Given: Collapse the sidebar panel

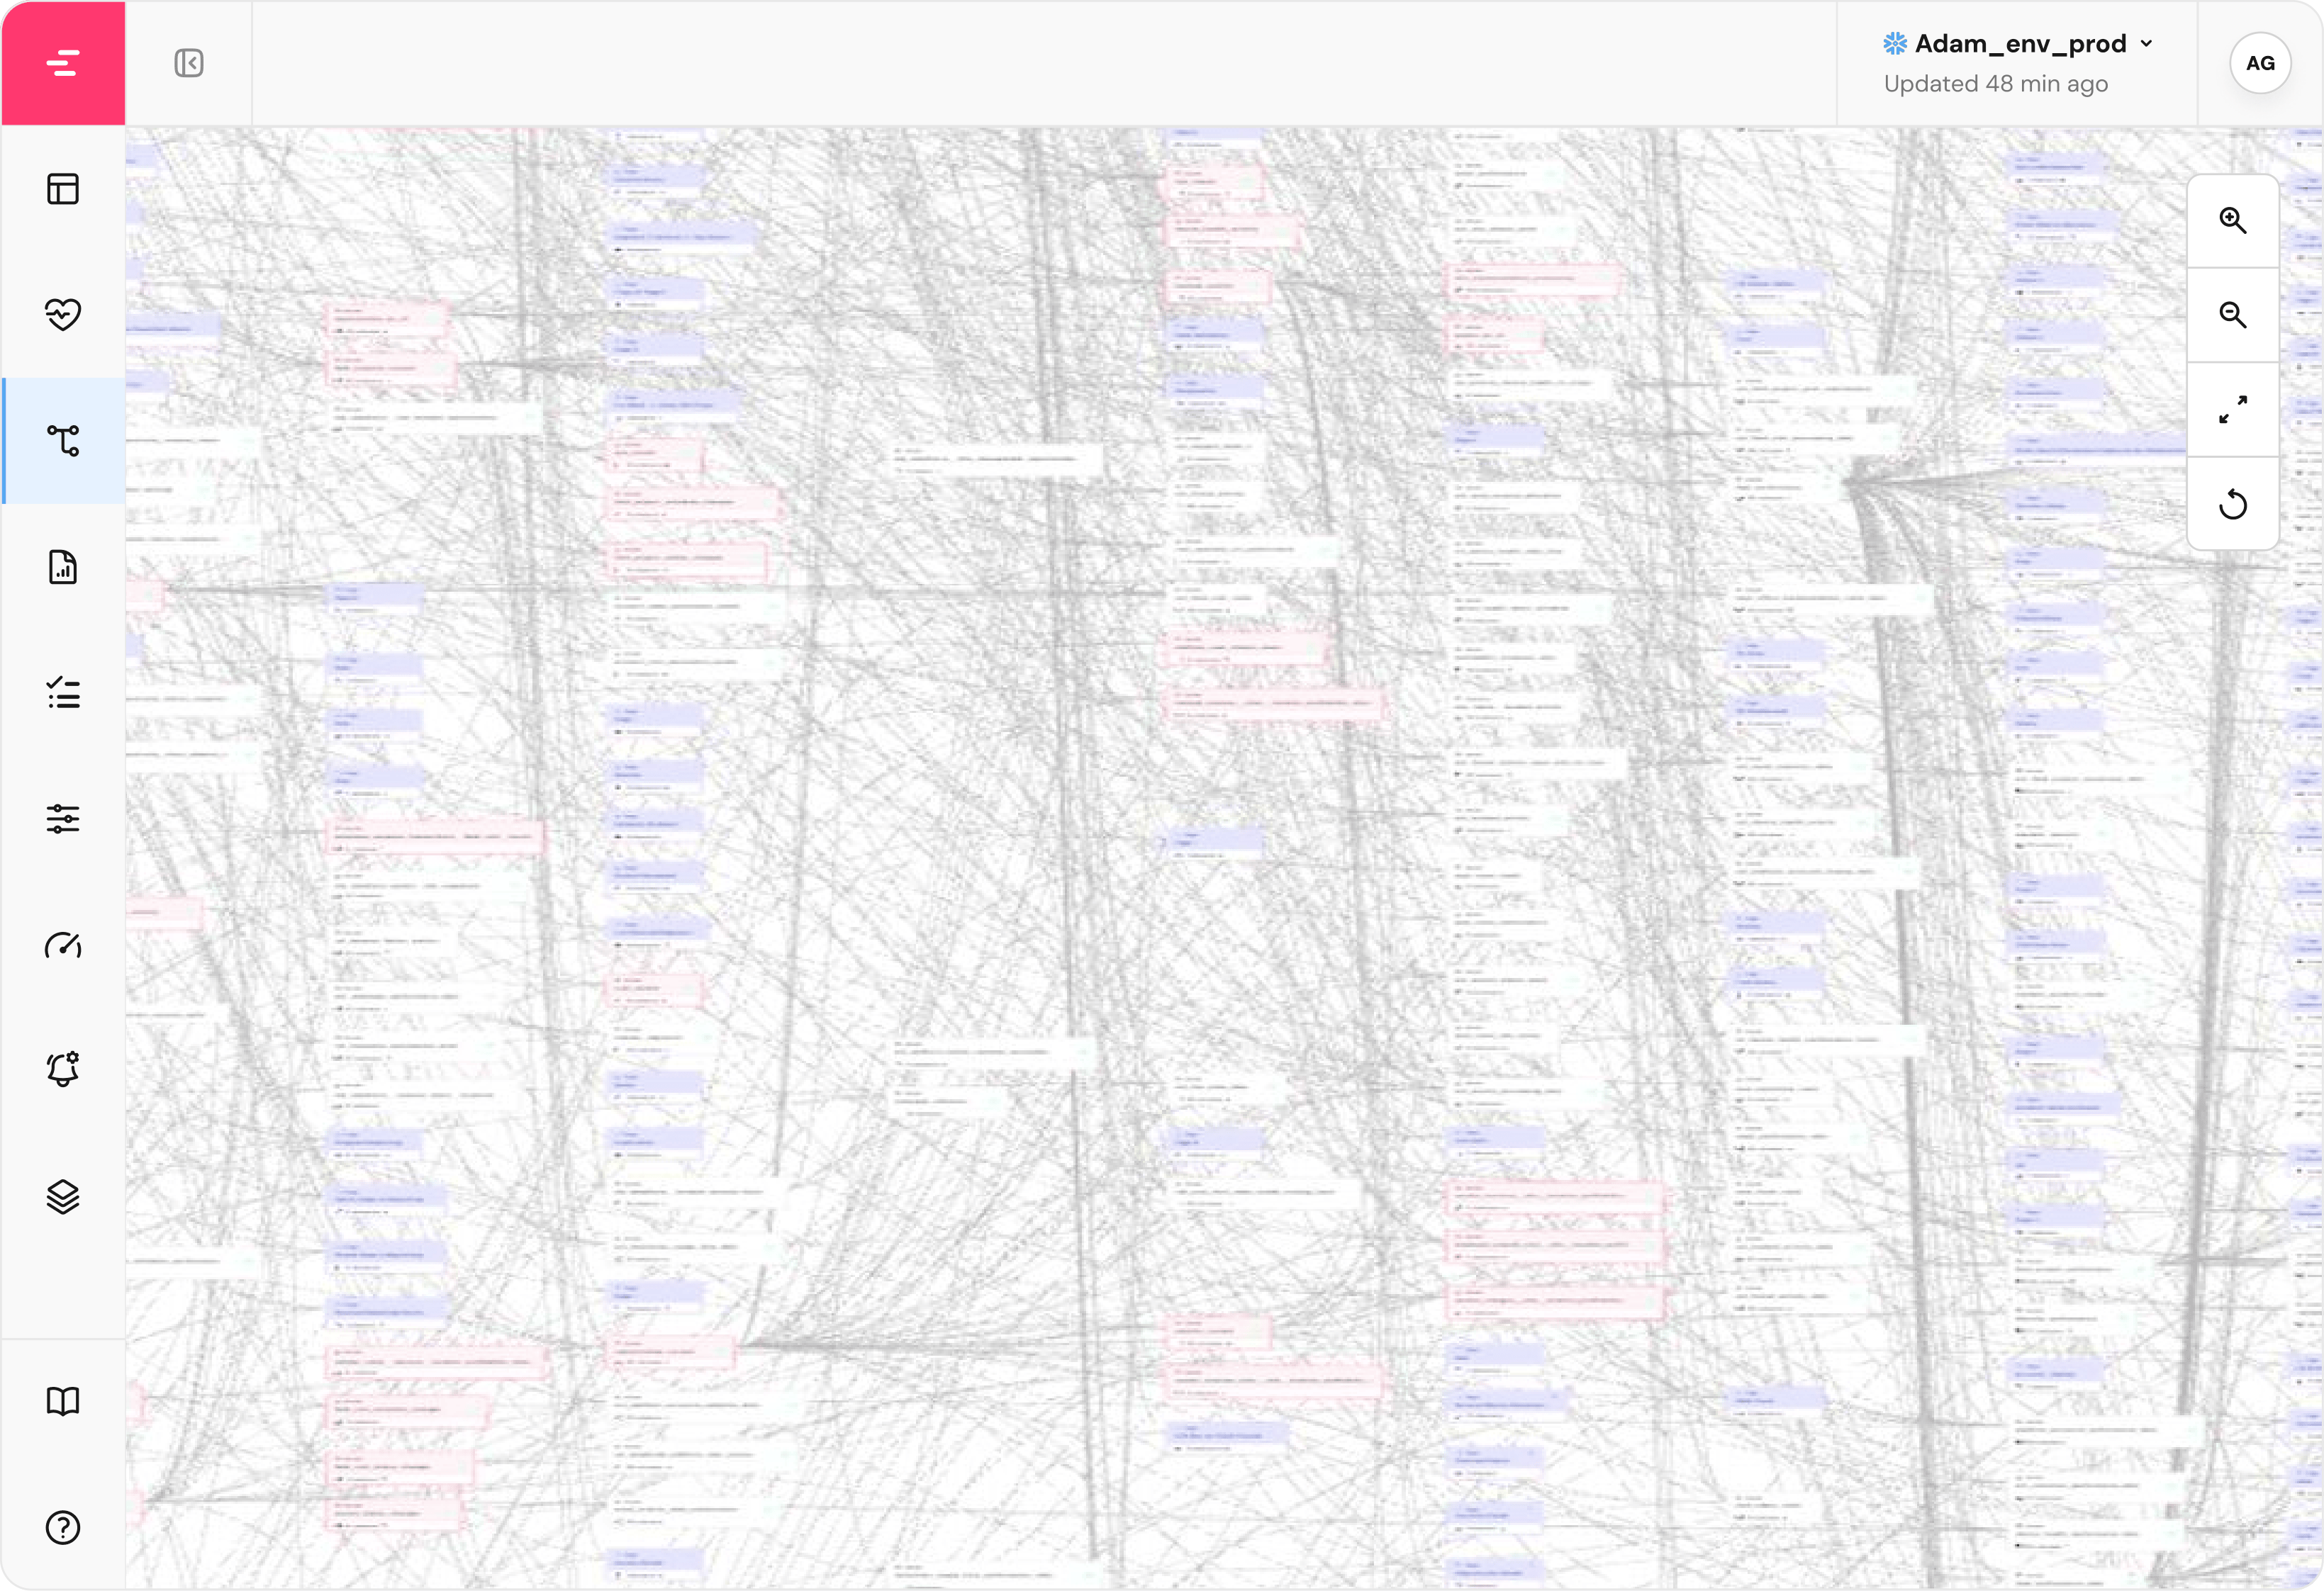Looking at the screenshot, I should pyautogui.click(x=188, y=63).
